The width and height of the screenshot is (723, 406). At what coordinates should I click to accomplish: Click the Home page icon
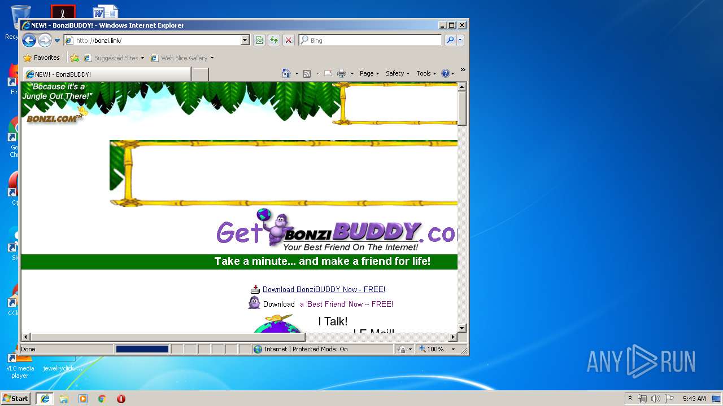(x=286, y=73)
